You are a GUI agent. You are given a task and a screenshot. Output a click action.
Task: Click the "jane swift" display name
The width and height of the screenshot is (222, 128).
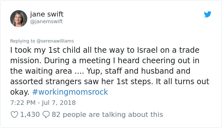click(47, 14)
